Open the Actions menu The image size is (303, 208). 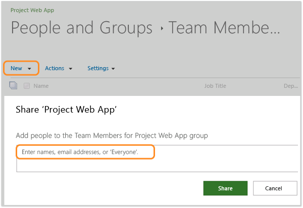pyautogui.click(x=55, y=68)
